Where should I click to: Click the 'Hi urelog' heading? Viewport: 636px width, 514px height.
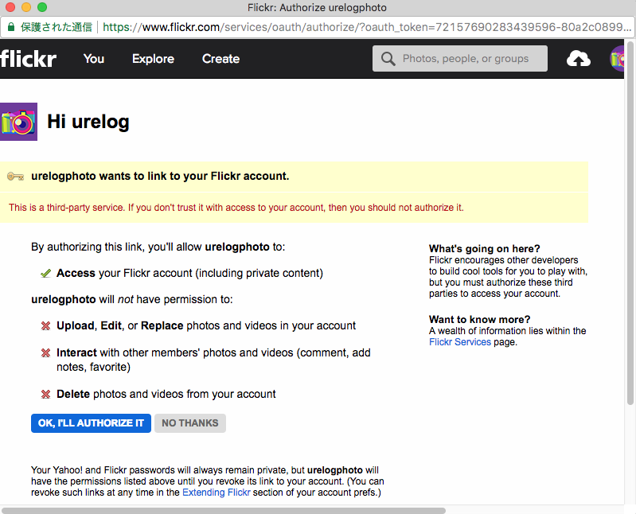click(x=88, y=122)
